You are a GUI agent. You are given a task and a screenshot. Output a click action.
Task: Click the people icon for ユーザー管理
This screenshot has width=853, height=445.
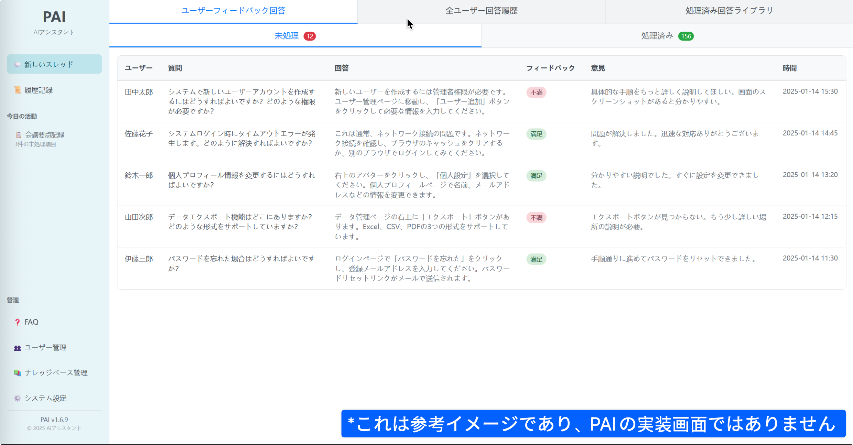[17, 348]
